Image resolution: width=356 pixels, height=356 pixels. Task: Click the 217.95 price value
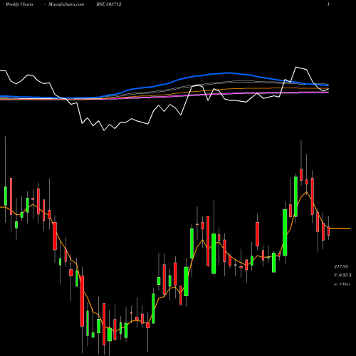tap(341, 266)
